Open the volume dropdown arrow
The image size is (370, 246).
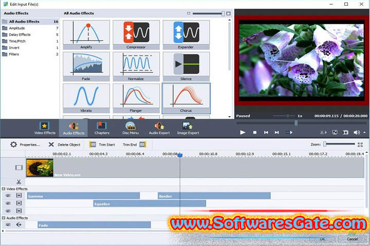[x=364, y=133]
